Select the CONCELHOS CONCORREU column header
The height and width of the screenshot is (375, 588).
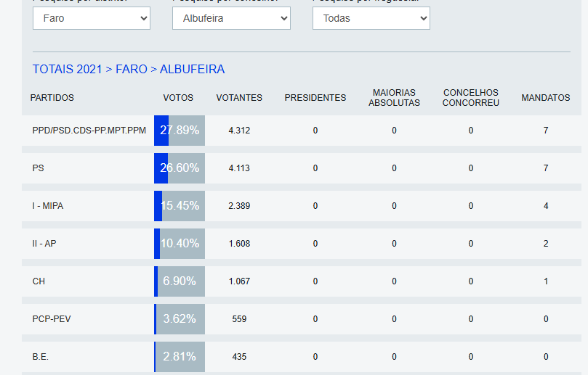[471, 98]
